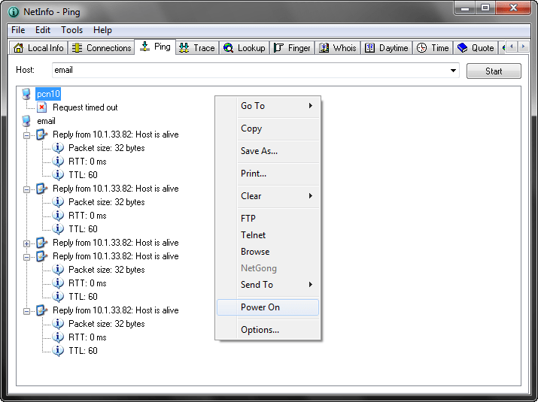
Task: Click the last reply's TTL info icon
Action: (x=58, y=351)
